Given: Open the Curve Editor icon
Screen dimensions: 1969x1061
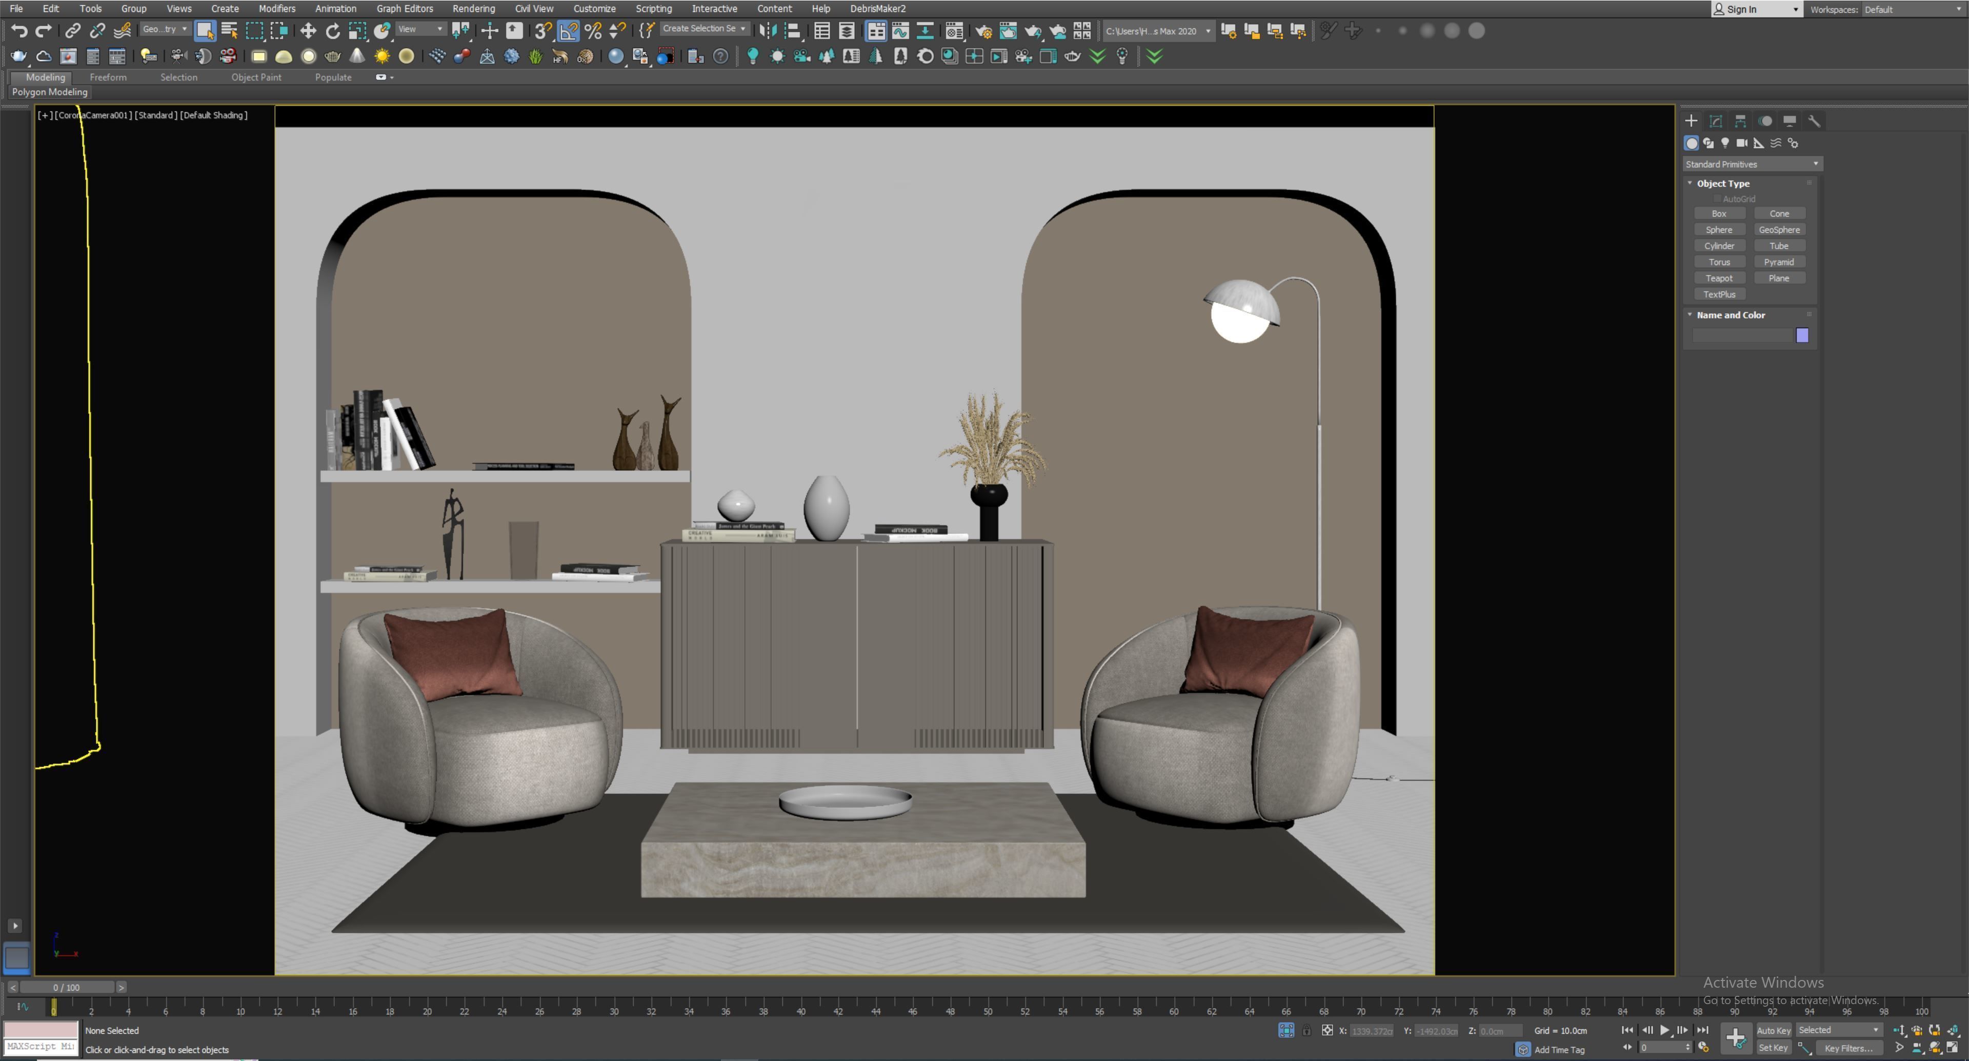Looking at the screenshot, I should 900,31.
